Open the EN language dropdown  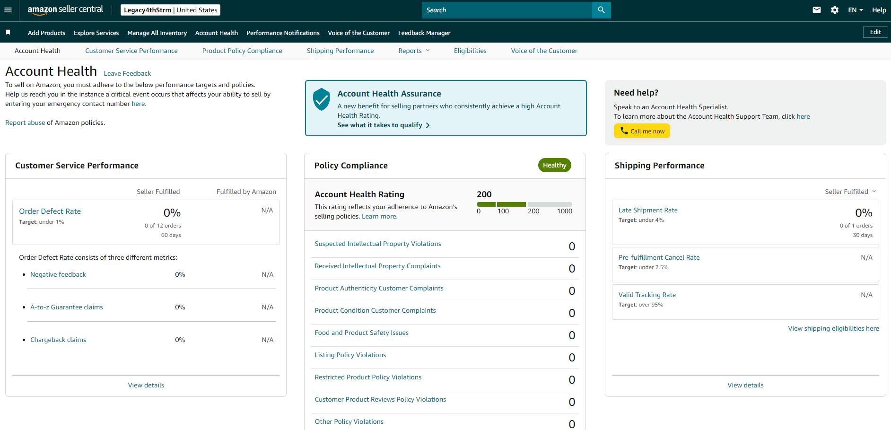[x=856, y=10]
